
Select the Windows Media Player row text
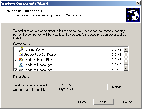[x=39, y=60]
